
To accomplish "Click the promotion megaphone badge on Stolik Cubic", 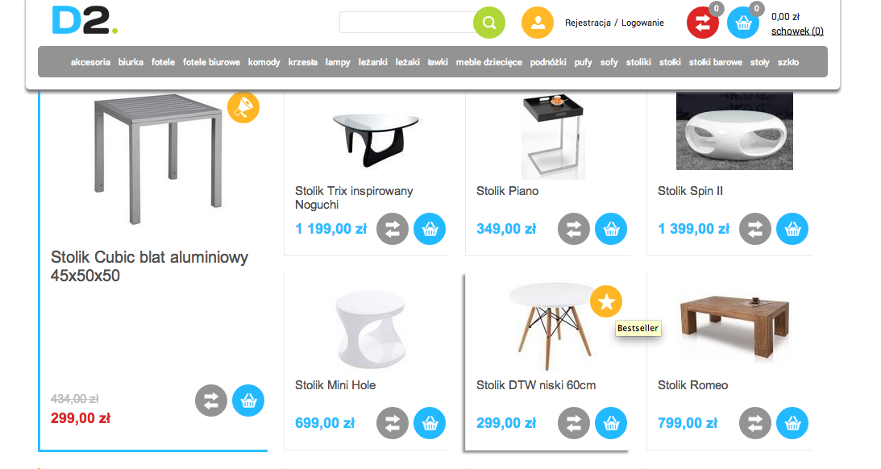I will point(243,106).
